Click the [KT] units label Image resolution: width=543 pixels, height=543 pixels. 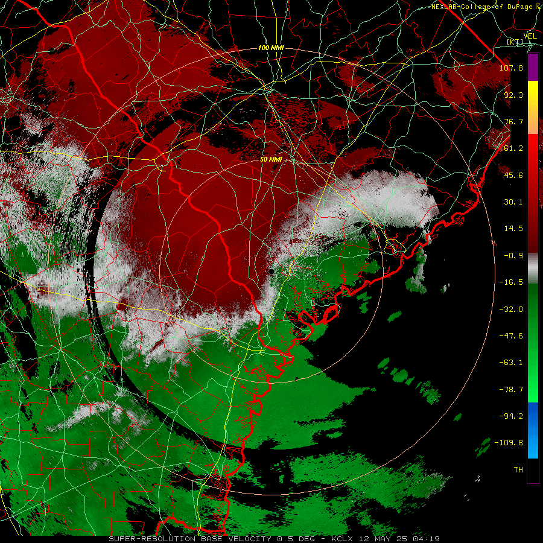[x=515, y=42]
